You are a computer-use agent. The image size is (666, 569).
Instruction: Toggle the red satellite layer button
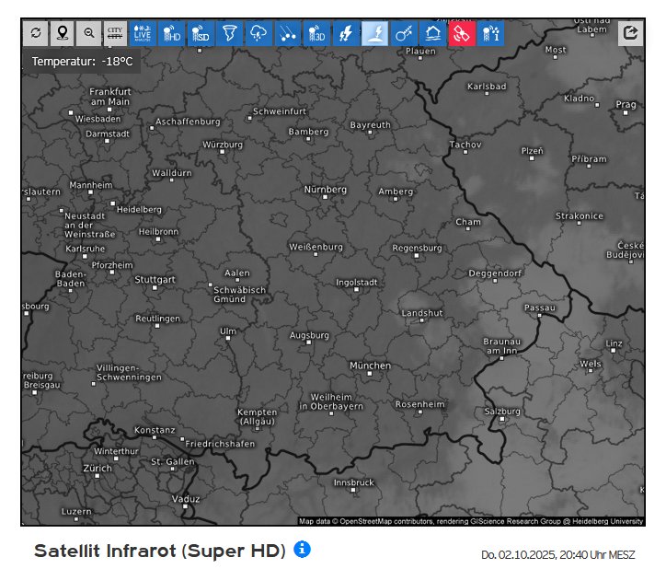(x=462, y=33)
